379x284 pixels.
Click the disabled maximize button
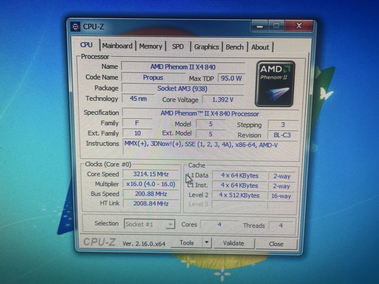(x=277, y=26)
